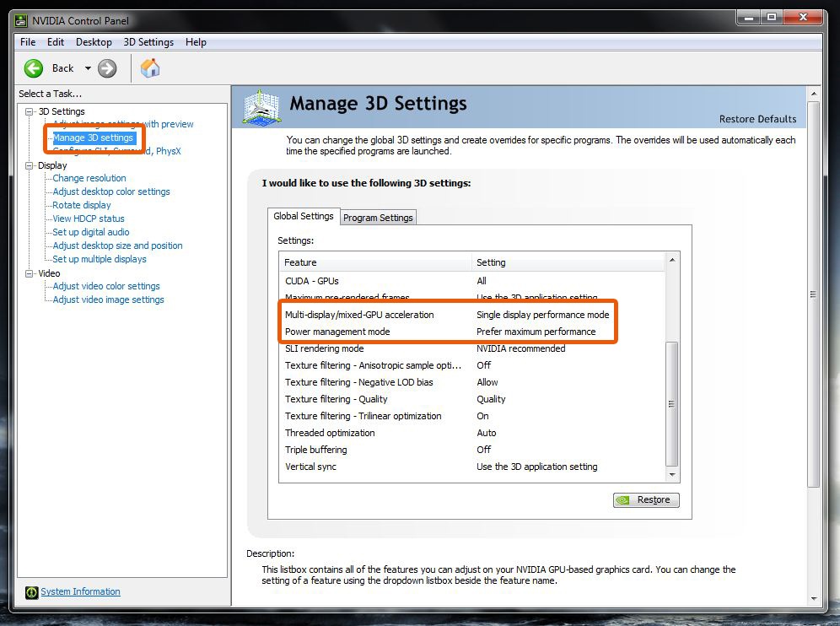This screenshot has height=626, width=840.
Task: Collapse the Display tree node
Action: click(29, 165)
